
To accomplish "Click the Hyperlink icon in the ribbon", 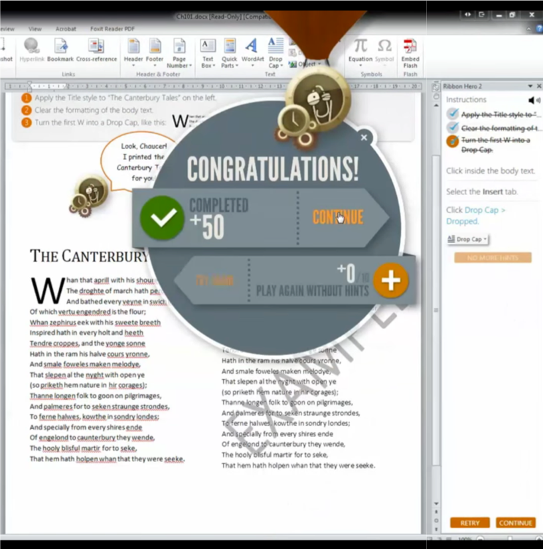I will tap(32, 50).
